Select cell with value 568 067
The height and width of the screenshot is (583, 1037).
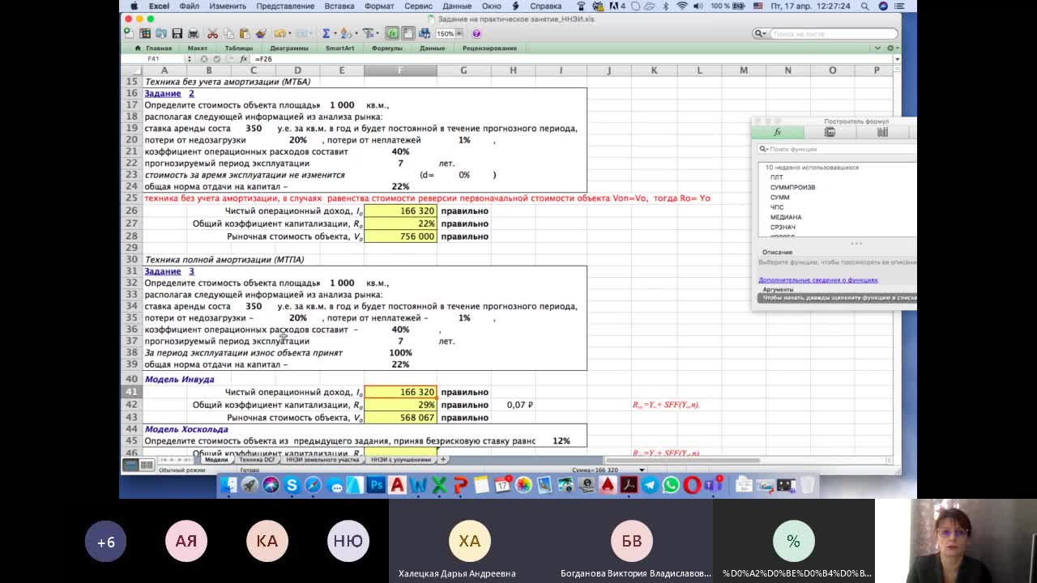(400, 418)
